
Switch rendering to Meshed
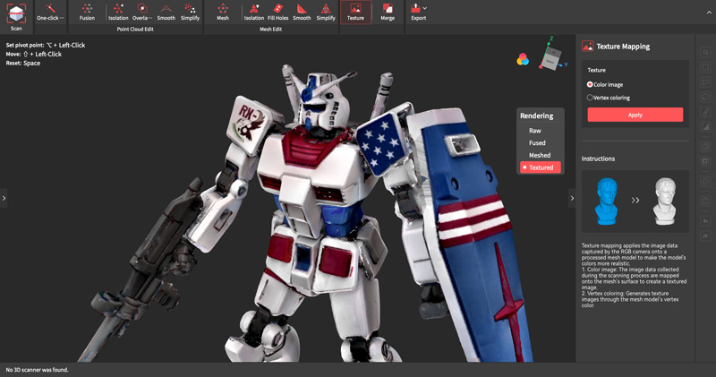[x=540, y=156]
